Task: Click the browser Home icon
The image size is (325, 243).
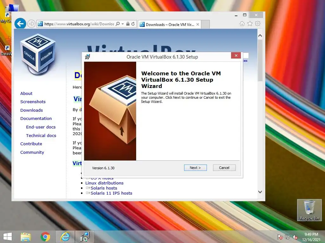Action: (242, 23)
